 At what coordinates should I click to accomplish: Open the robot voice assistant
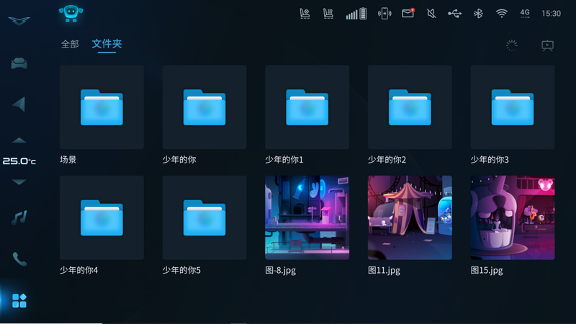click(71, 14)
